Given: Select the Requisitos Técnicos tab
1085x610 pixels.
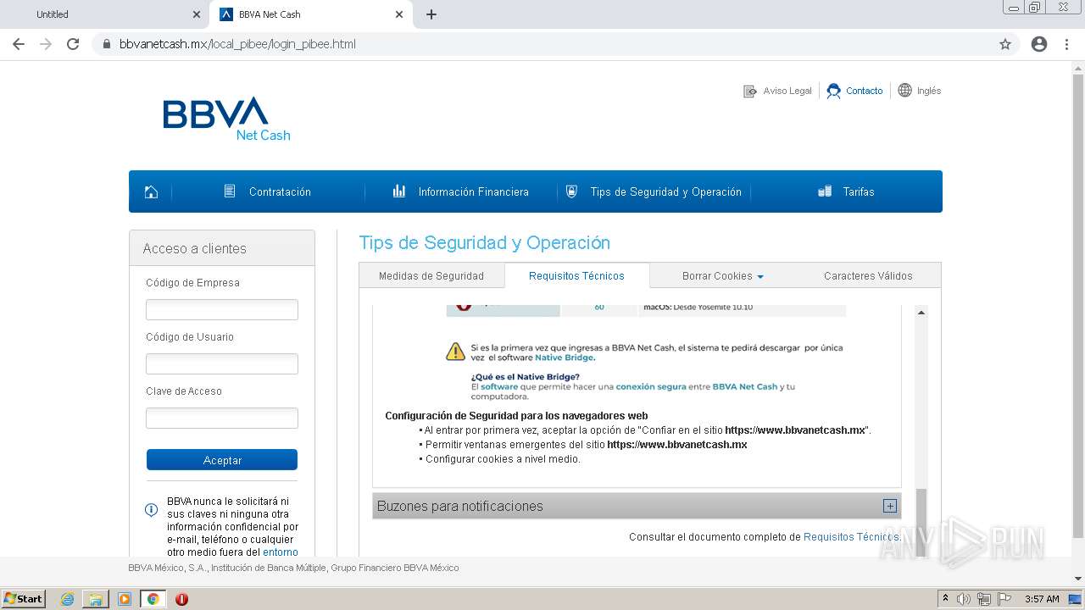Looking at the screenshot, I should point(576,276).
